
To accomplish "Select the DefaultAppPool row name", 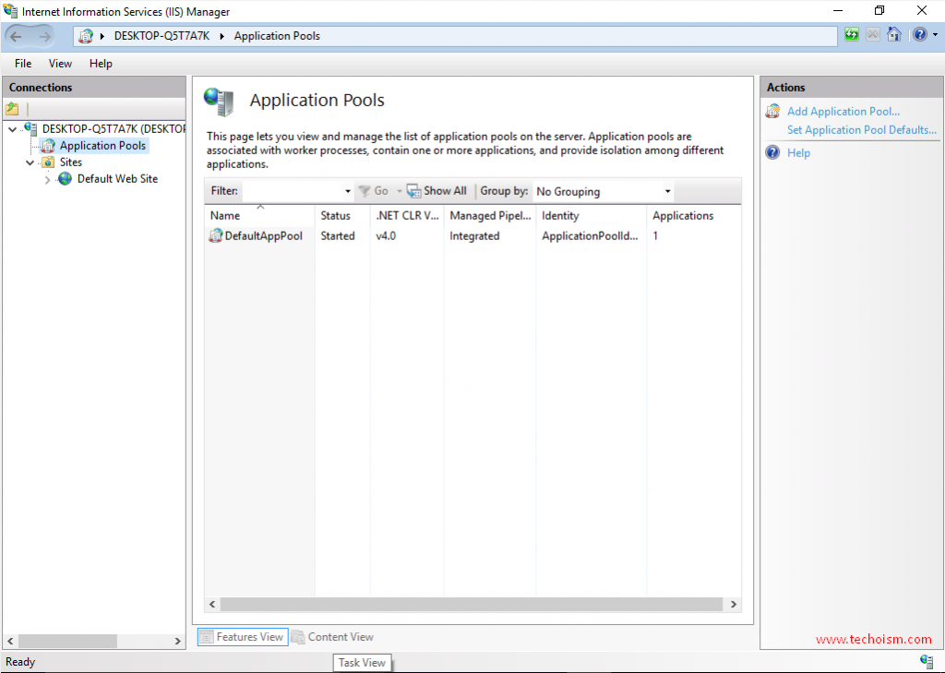I will [263, 235].
